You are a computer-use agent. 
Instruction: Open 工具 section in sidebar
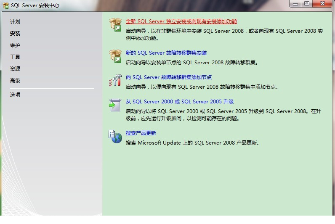click(15, 57)
